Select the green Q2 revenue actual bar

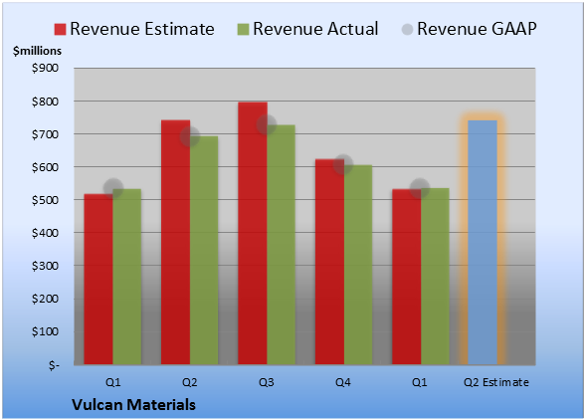point(204,250)
